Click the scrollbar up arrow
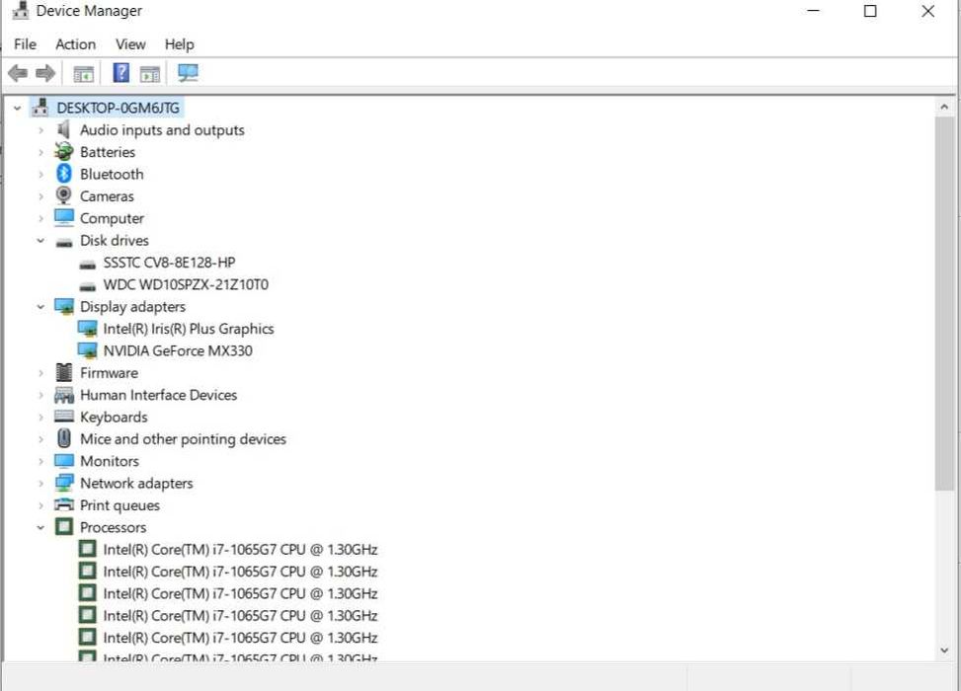The width and height of the screenshot is (961, 691). [x=944, y=107]
